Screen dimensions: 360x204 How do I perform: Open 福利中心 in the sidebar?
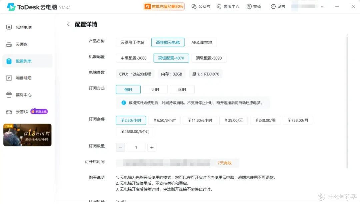click(x=27, y=95)
